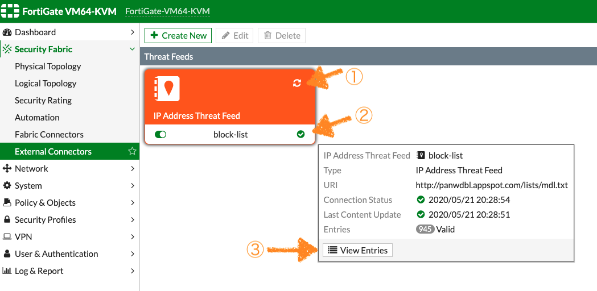Expand the User & Authentication chevron
The width and height of the screenshot is (597, 291).
click(133, 253)
